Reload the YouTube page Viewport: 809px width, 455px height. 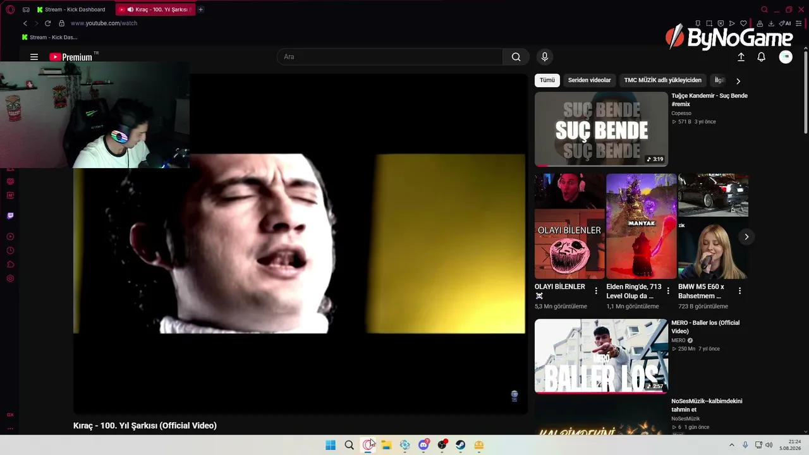(47, 23)
